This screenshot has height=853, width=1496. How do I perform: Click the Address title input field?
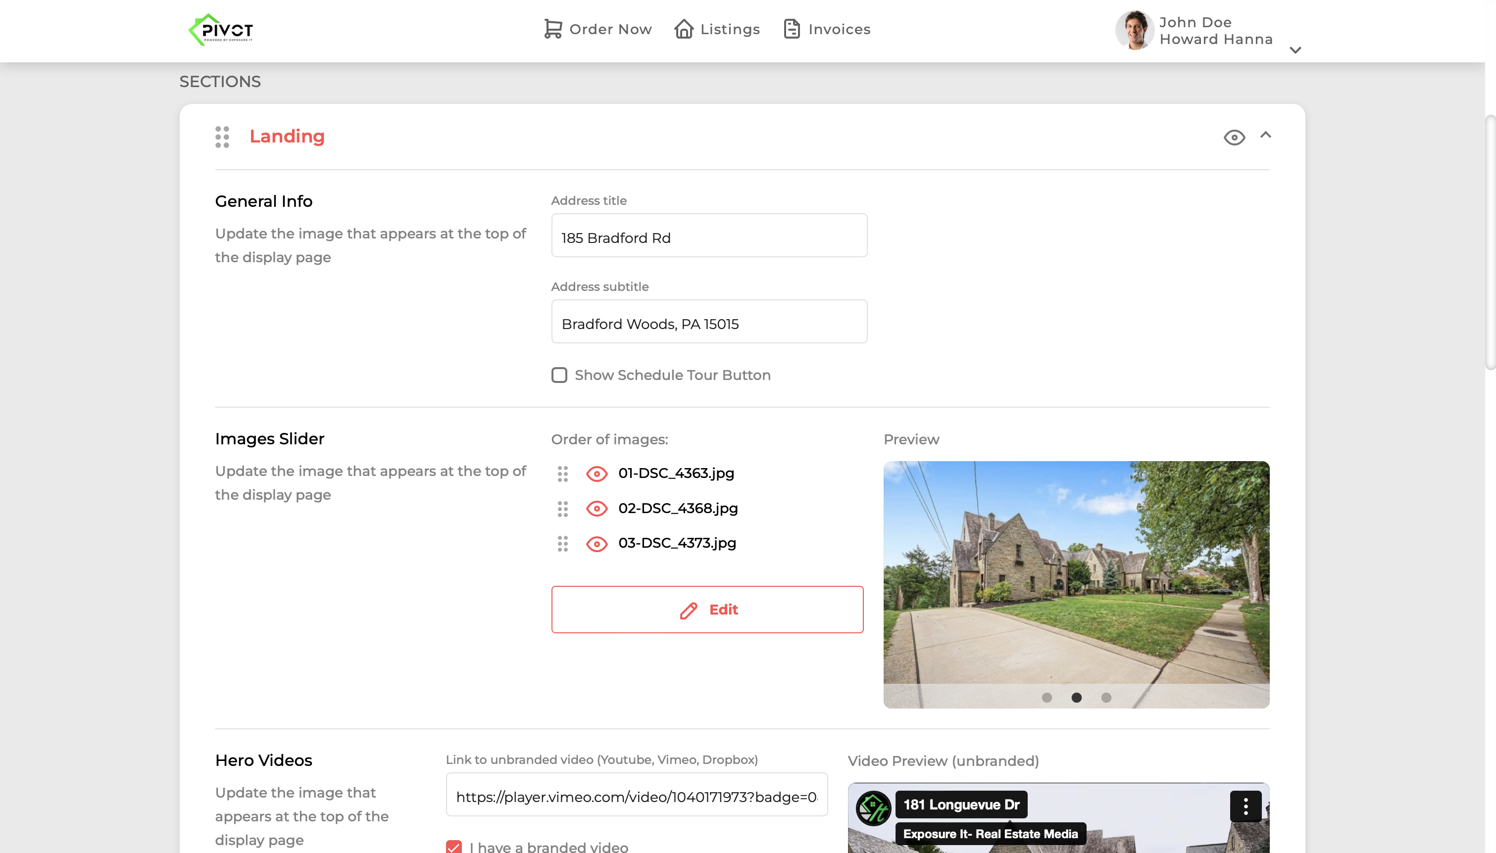709,236
